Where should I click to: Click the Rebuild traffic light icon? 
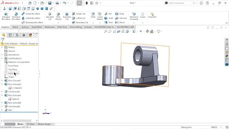point(87,3)
